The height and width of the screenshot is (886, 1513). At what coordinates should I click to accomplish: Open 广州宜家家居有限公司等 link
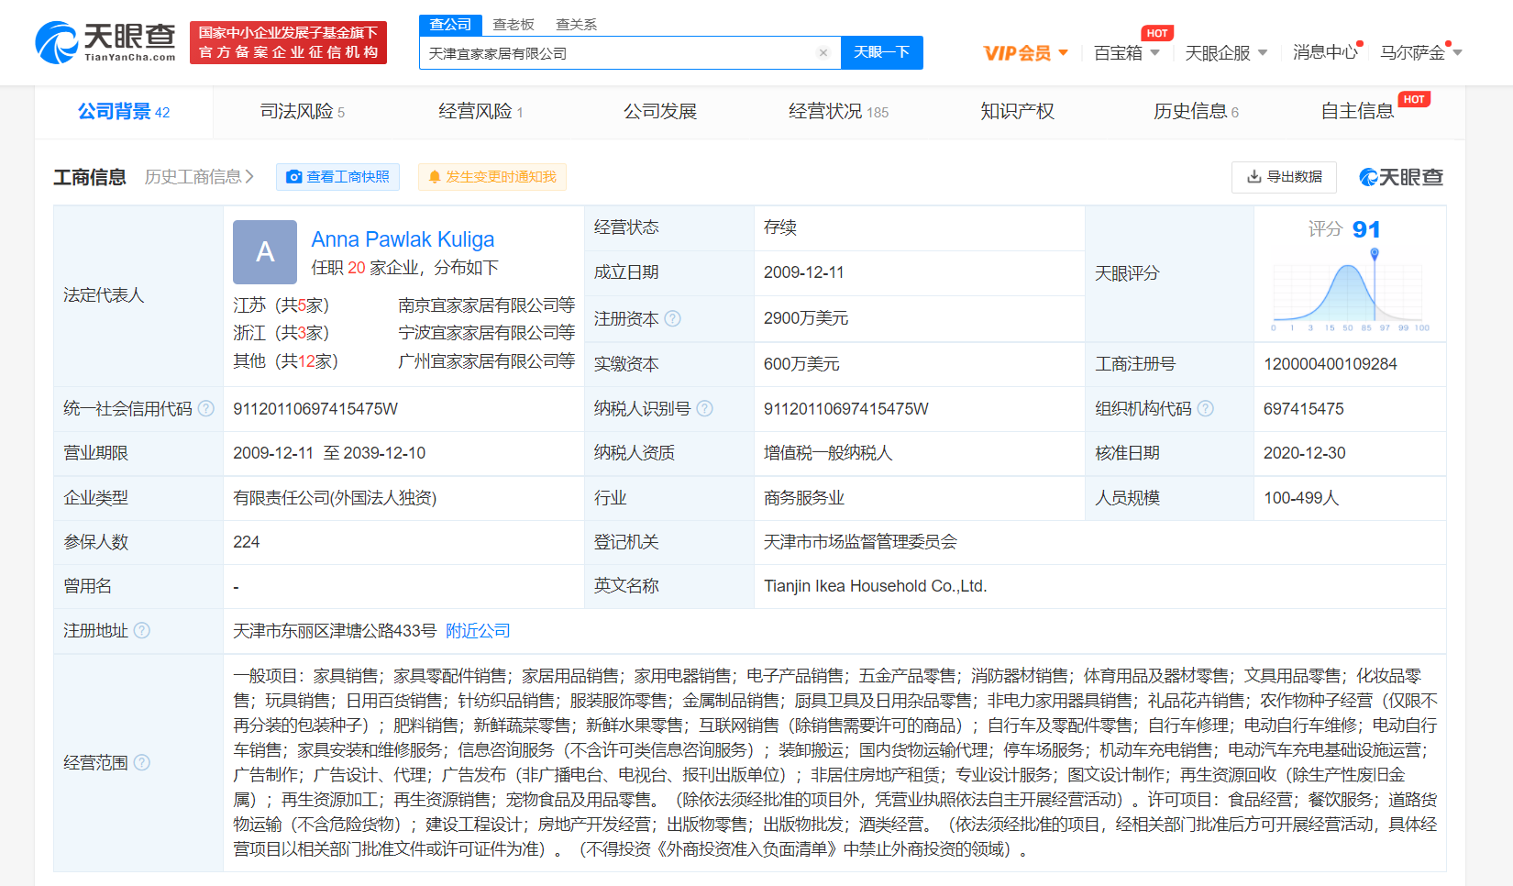[x=486, y=361]
